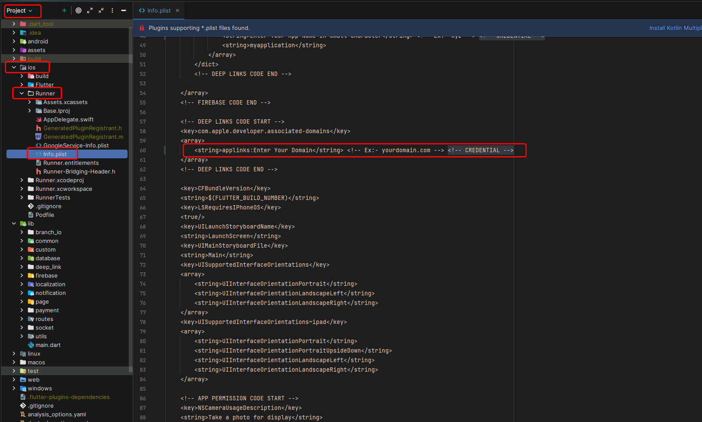Expand the firebase folder under lib
This screenshot has height=422, width=702.
[22, 275]
